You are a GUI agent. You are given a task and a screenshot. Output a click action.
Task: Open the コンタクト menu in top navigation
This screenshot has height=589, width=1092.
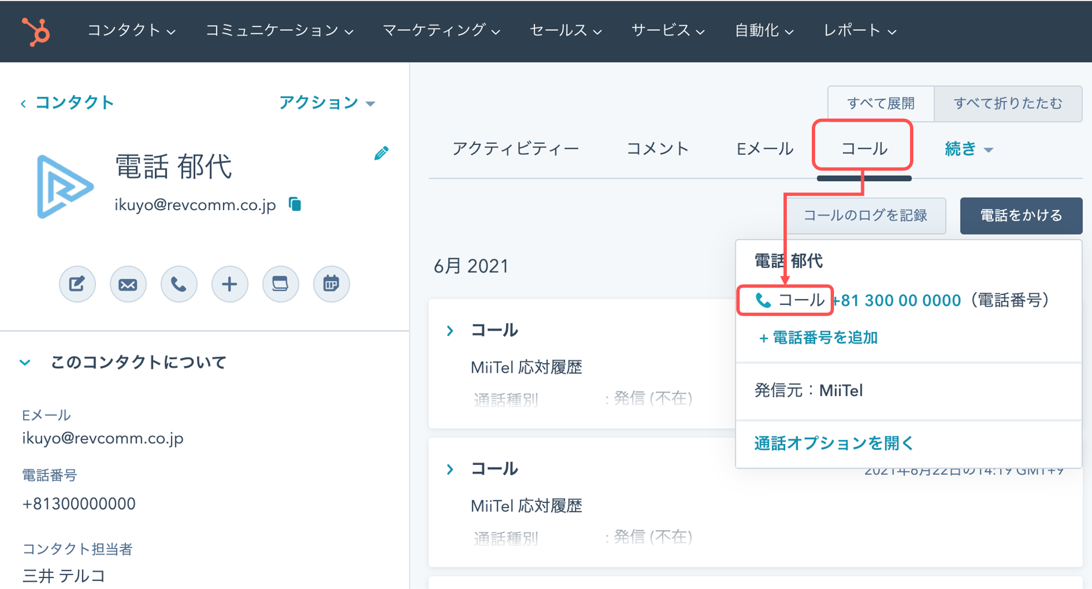tap(132, 31)
